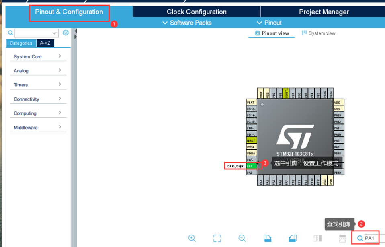This screenshot has height=247, width=385.
Task: Select the PB10 pin
Action: click(x=312, y=181)
